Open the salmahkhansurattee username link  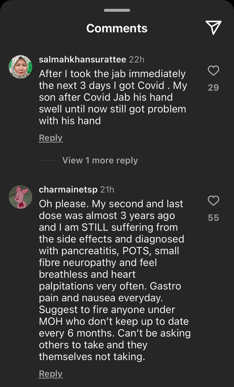83,60
